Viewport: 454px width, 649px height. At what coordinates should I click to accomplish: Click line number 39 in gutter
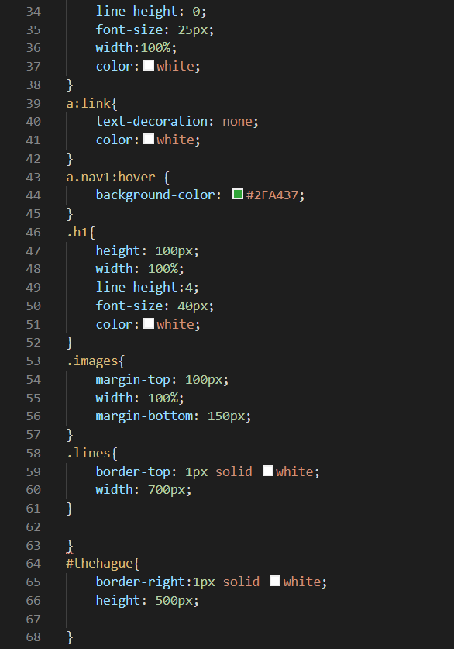point(33,103)
